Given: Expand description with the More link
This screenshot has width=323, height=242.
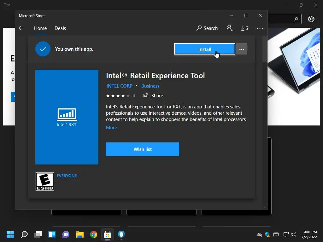Looking at the screenshot, I should click(x=111, y=128).
